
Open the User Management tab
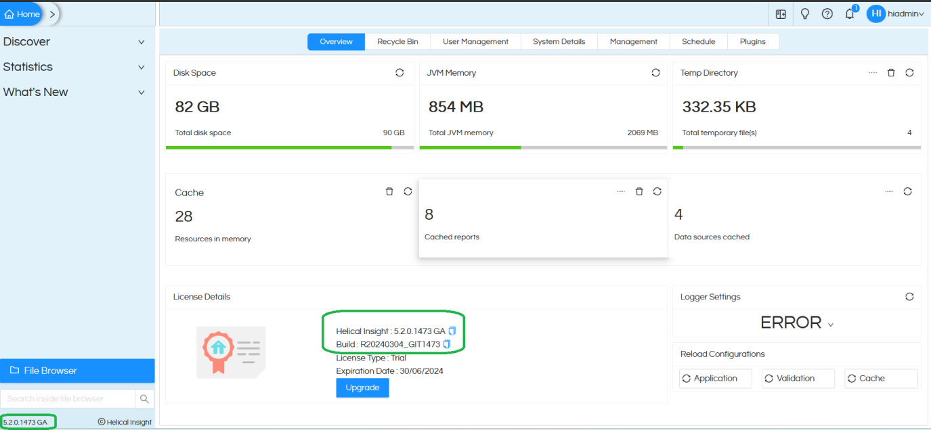click(x=475, y=42)
